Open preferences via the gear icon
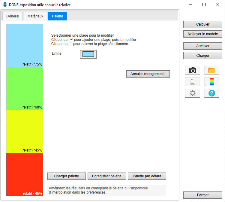Screen dimensions: 225x202 tap(192, 93)
